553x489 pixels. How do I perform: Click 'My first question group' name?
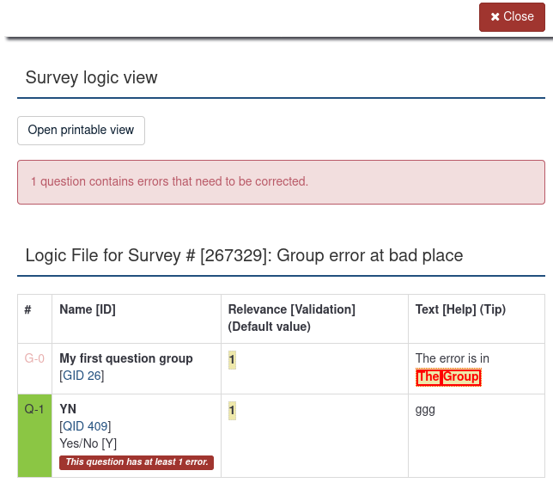click(126, 358)
